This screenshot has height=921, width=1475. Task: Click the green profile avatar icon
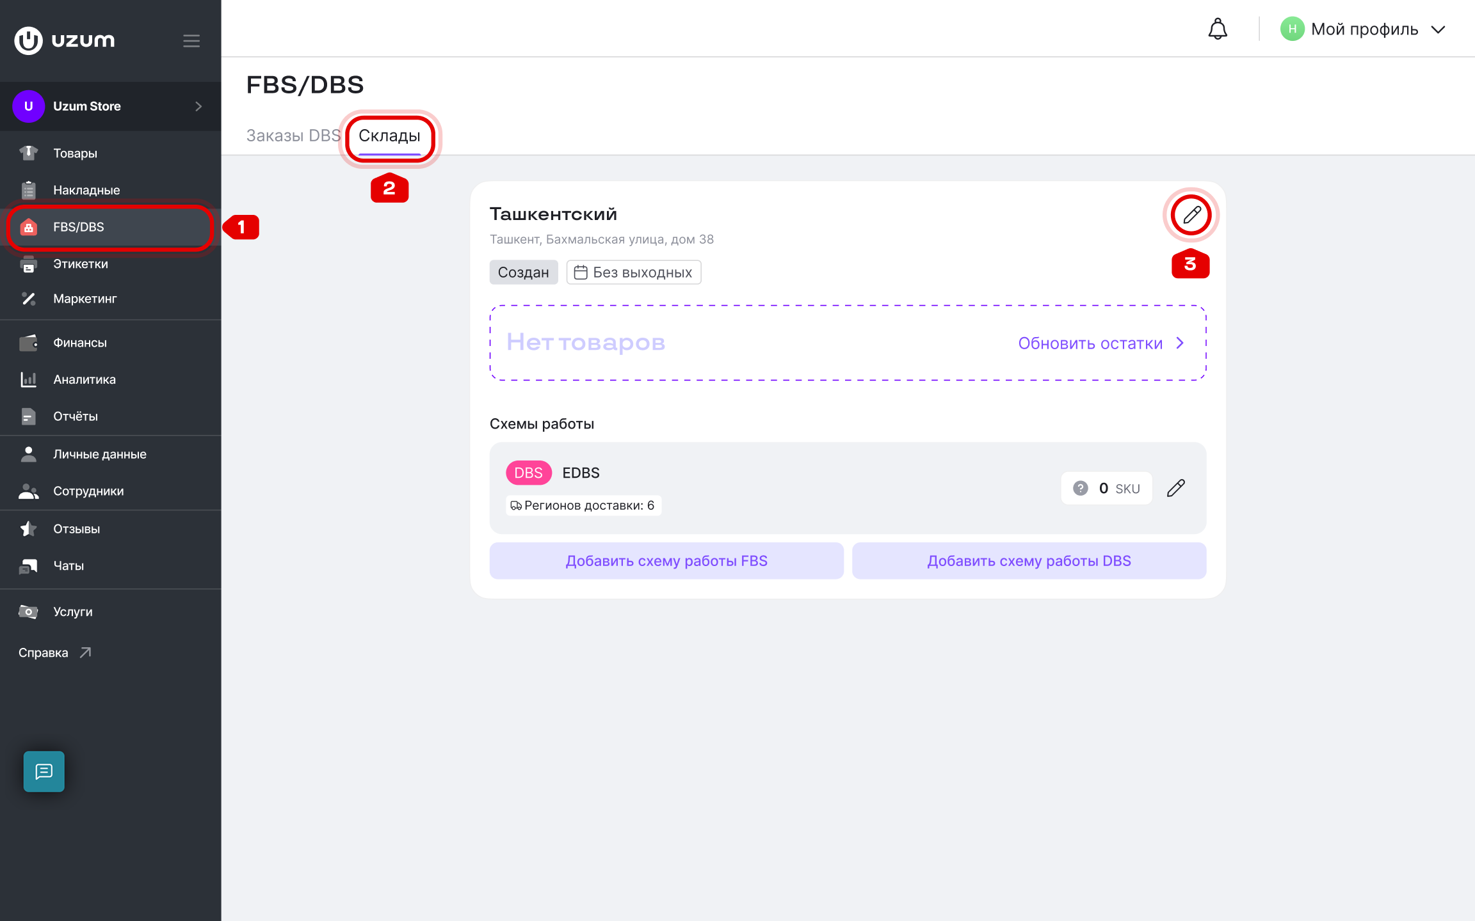pos(1292,29)
